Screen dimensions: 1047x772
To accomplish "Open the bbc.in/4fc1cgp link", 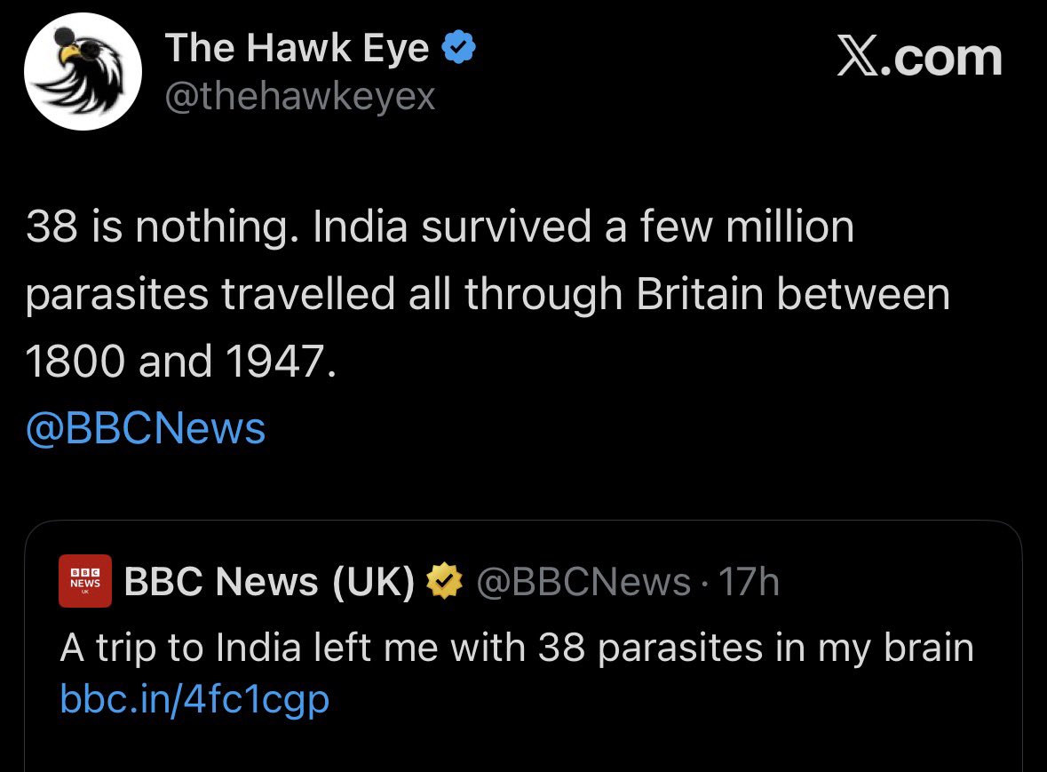I will [194, 700].
